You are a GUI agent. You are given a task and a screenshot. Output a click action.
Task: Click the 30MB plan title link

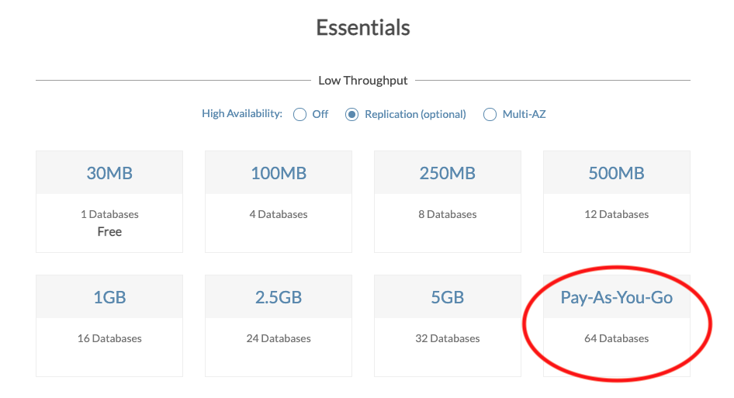(x=109, y=173)
